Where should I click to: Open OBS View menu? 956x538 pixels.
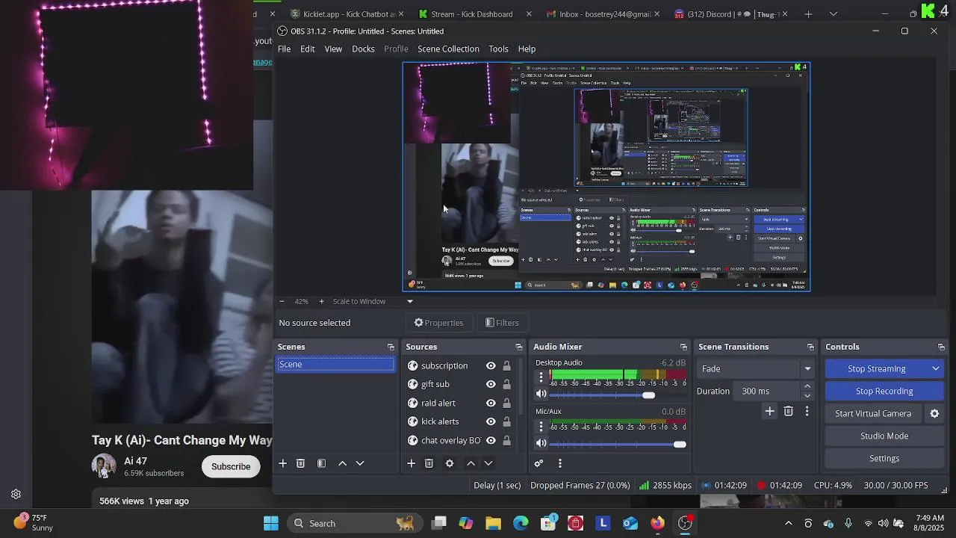[x=333, y=49]
